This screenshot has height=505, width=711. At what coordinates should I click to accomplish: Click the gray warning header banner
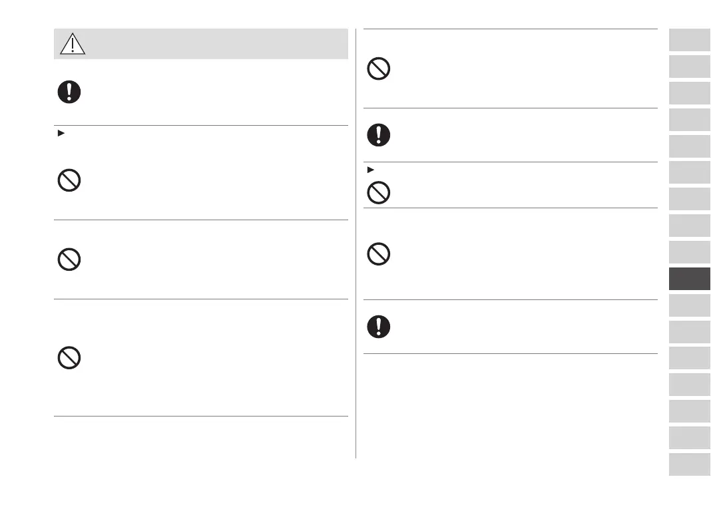click(213, 44)
